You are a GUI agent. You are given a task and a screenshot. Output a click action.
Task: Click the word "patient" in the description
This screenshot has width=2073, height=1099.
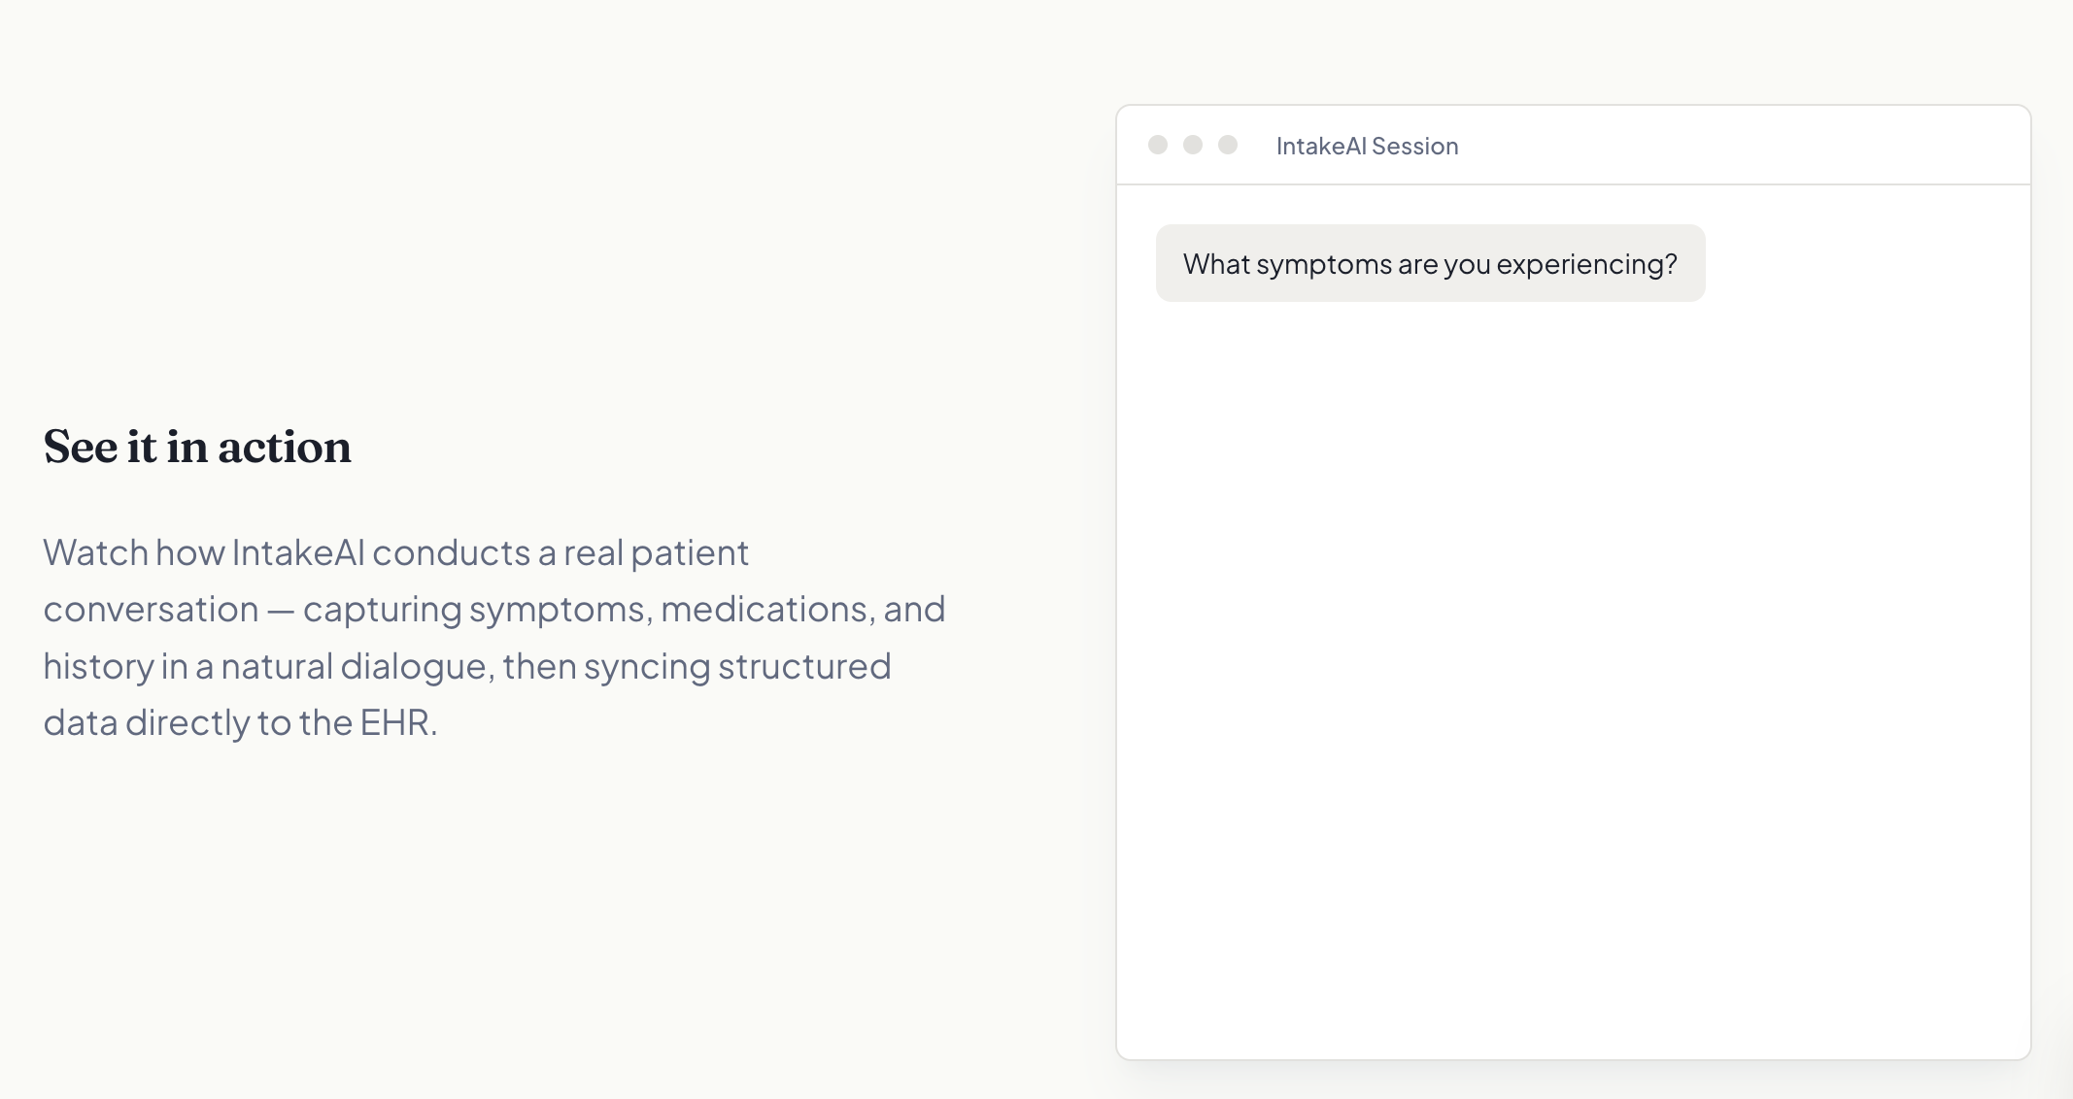click(690, 552)
